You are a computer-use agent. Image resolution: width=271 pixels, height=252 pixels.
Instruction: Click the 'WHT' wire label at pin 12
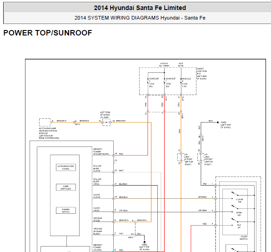(x=121, y=171)
